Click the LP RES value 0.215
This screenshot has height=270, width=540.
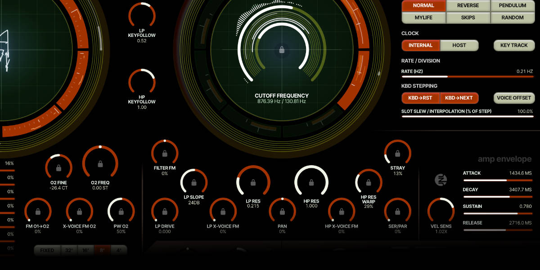point(253,206)
